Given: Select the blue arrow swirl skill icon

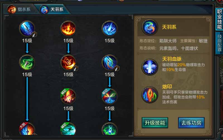Looking at the screenshot, I should [110, 63].
